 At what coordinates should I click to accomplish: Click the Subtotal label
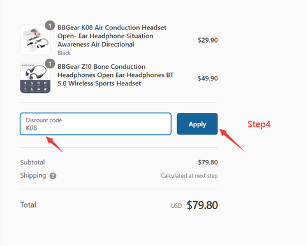pyautogui.click(x=33, y=163)
